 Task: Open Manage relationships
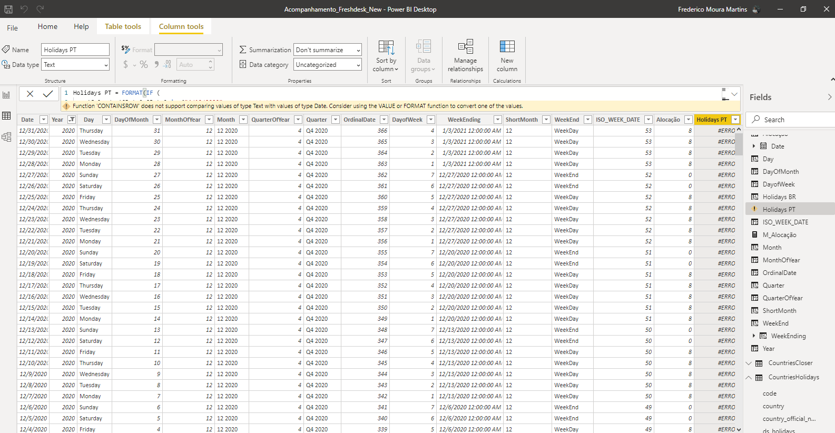coord(465,56)
